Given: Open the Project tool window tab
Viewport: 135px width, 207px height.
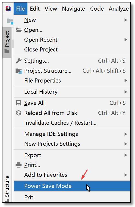Looking at the screenshot, I should point(7,42).
